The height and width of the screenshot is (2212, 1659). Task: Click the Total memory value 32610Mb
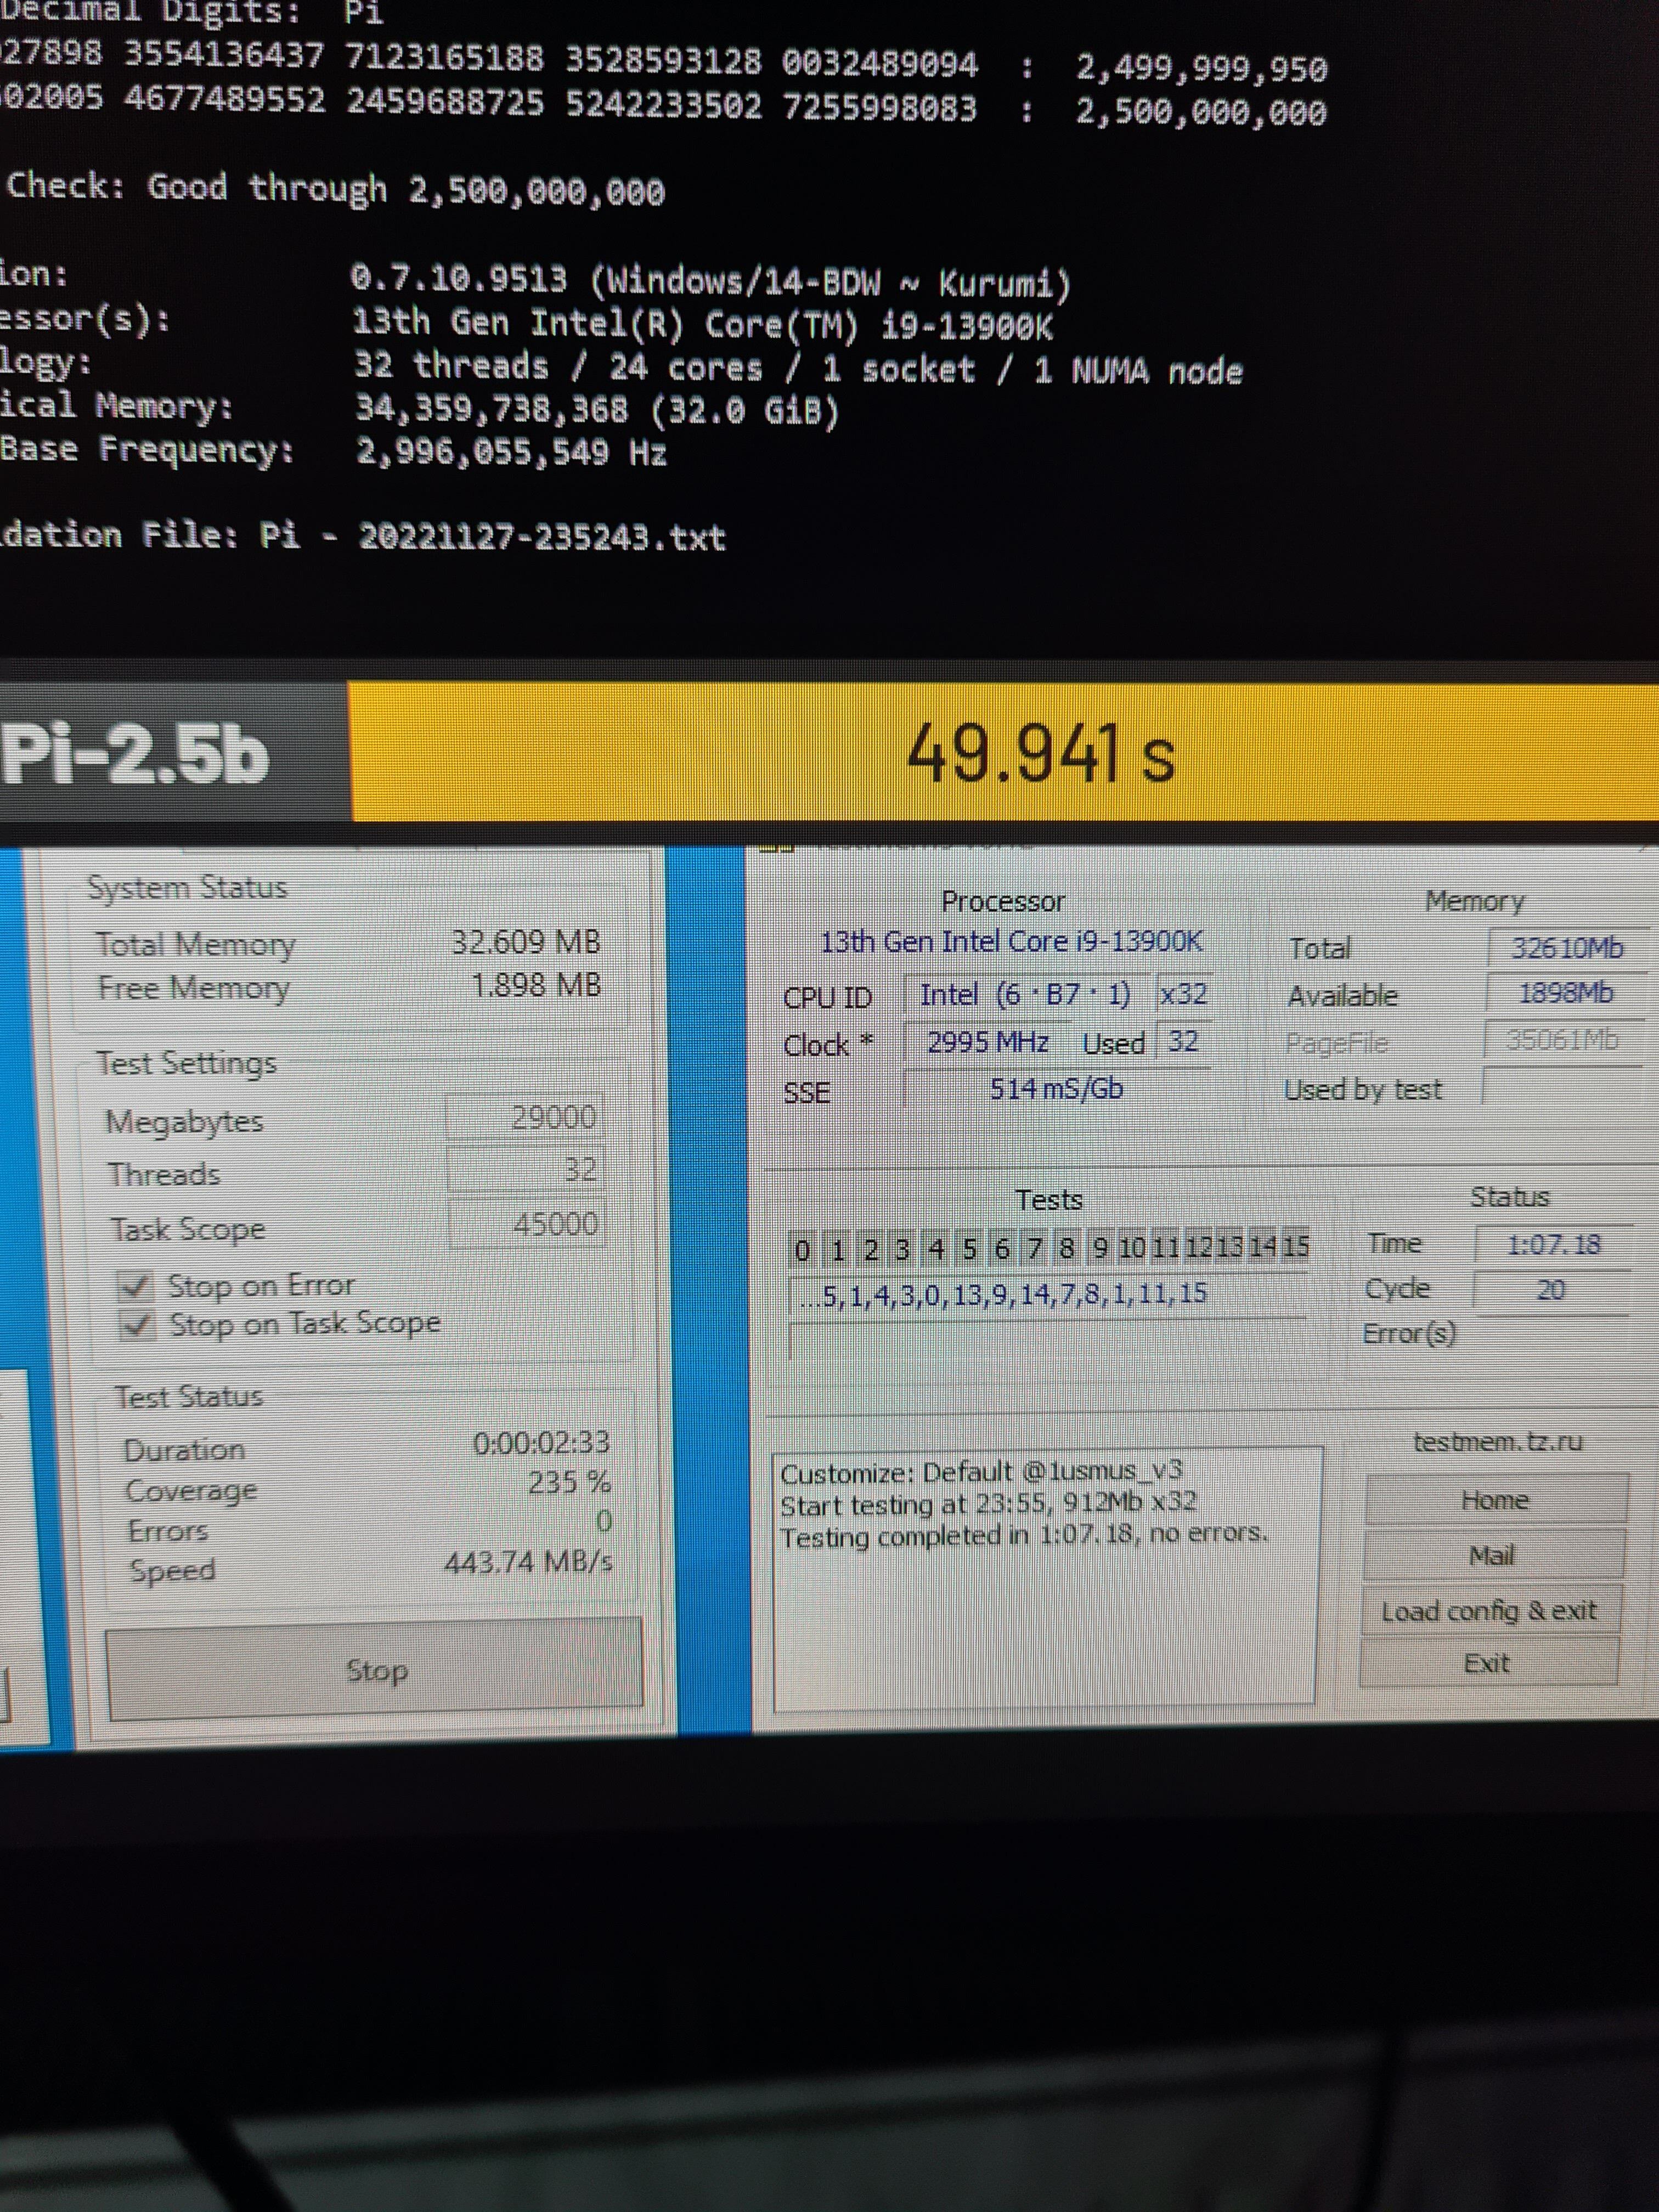click(x=1567, y=947)
